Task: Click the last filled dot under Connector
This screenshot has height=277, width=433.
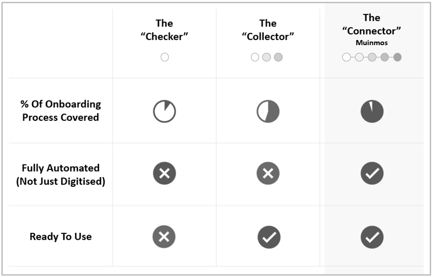Action: coord(397,57)
